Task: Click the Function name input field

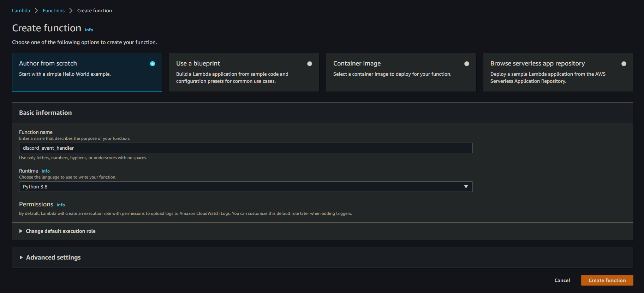Action: pos(246,148)
